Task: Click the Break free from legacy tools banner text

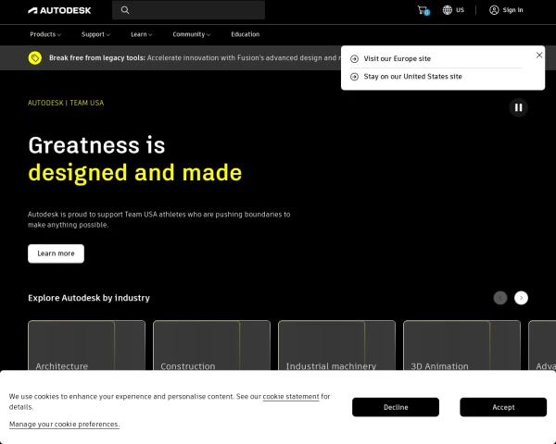Action: click(x=97, y=57)
